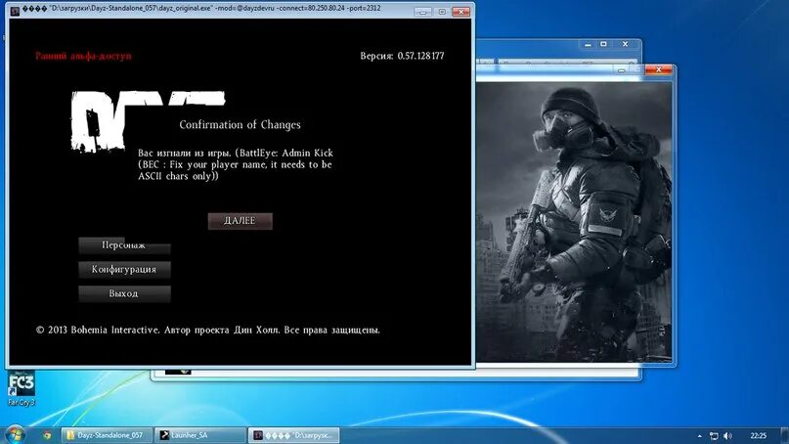Maximize the rear background window

[x=604, y=44]
